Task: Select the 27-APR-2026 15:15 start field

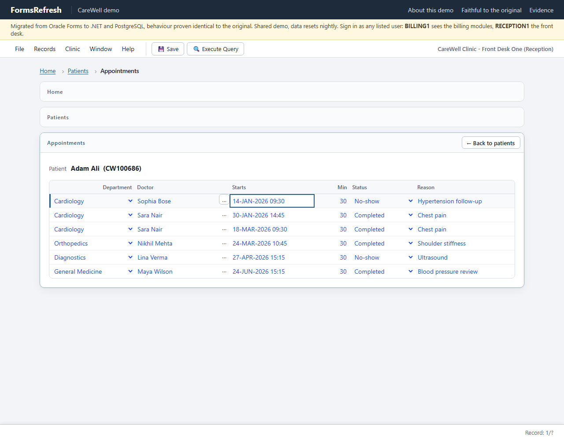Action: pyautogui.click(x=272, y=257)
